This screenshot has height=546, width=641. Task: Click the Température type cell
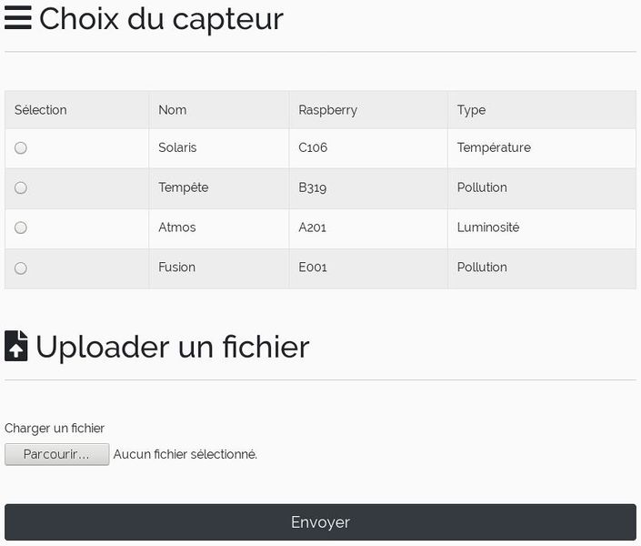pos(494,147)
